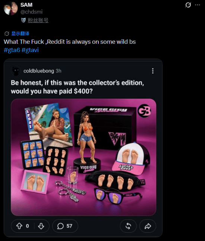Open the Grok icon at top right
205x241 pixels.
tap(188, 5)
